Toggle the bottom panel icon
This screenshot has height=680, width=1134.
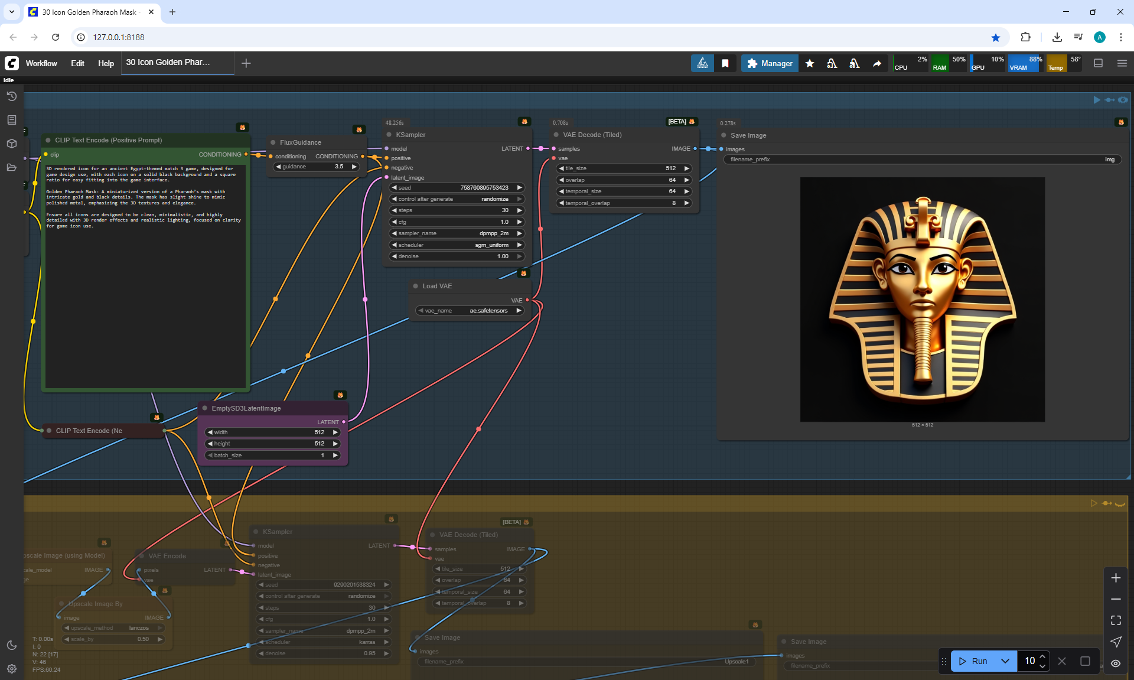point(1099,63)
